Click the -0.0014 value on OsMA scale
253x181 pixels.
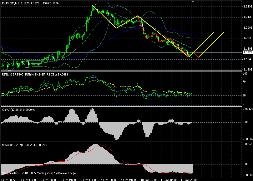(x=248, y=139)
